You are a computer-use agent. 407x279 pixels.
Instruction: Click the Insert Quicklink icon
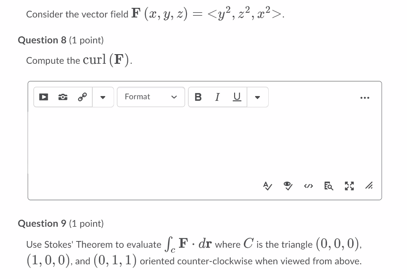click(82, 97)
